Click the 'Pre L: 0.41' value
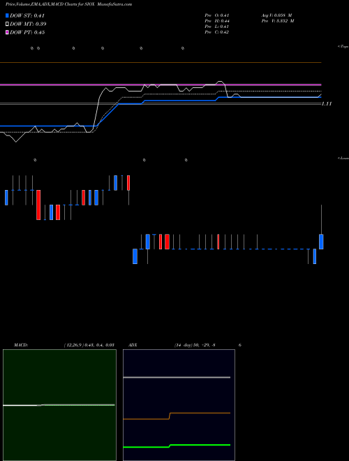Image resolution: width=349 pixels, height=461 pixels. pos(217,27)
